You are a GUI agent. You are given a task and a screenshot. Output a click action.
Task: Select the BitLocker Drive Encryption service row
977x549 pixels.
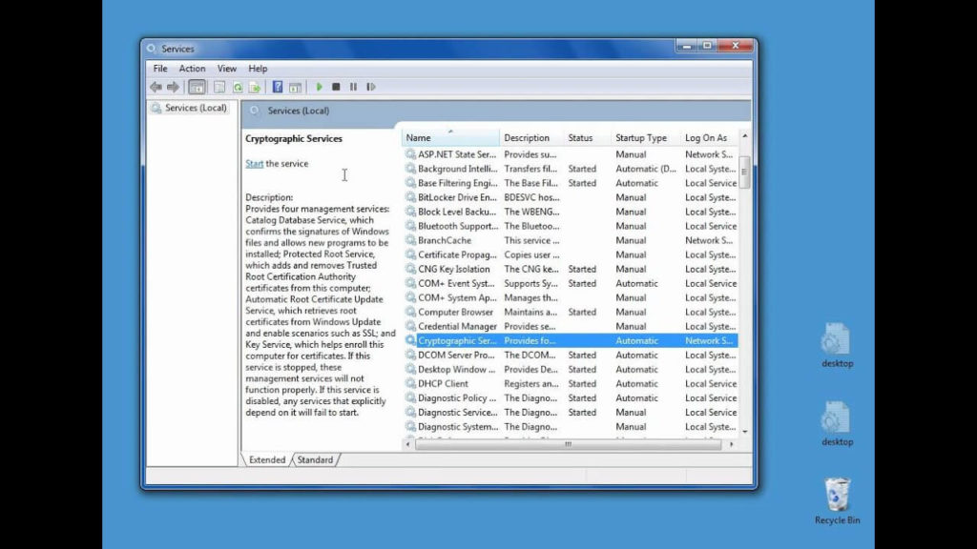pyautogui.click(x=571, y=197)
